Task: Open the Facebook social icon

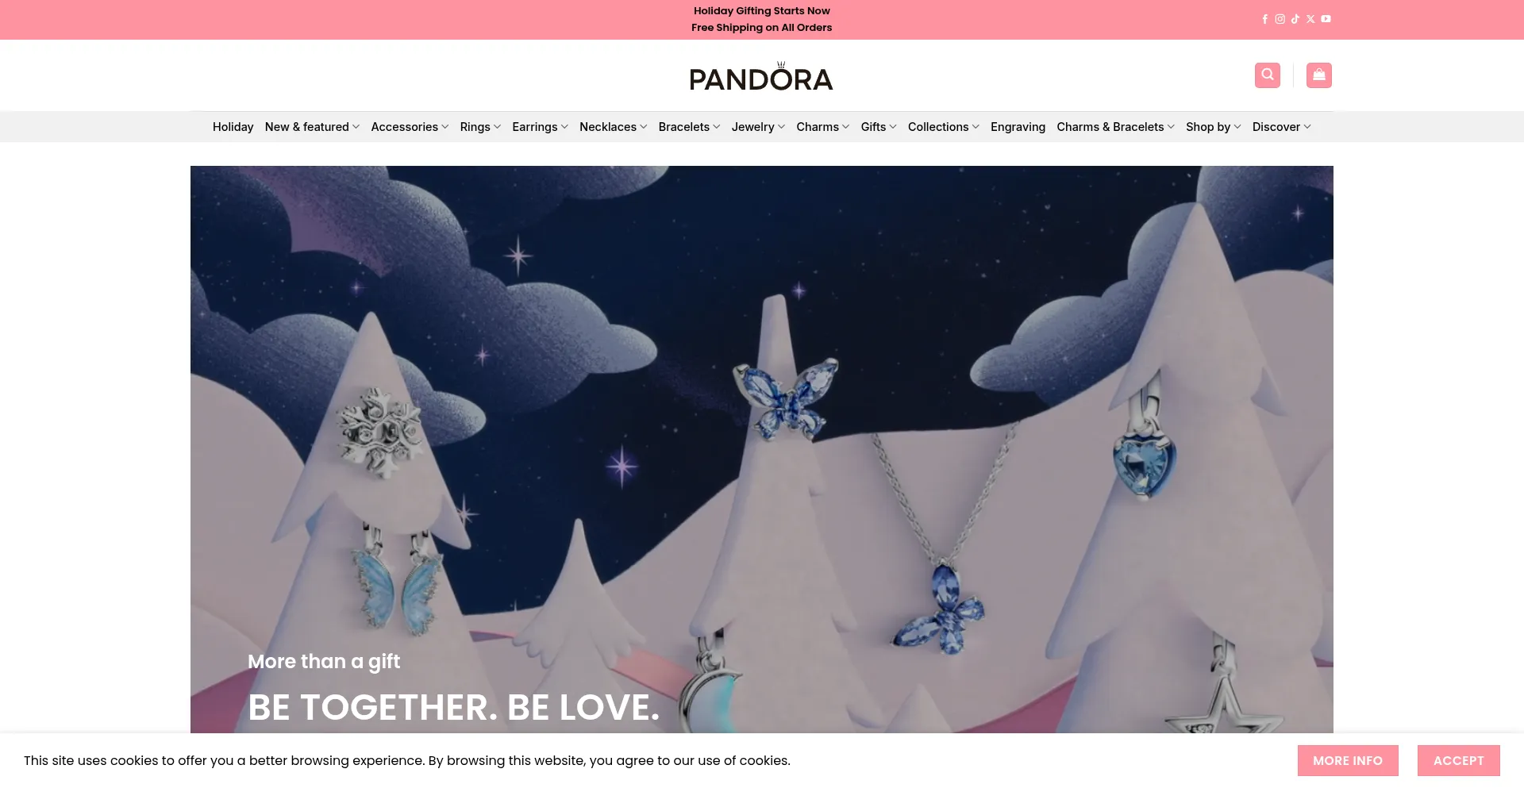Action: (1264, 19)
